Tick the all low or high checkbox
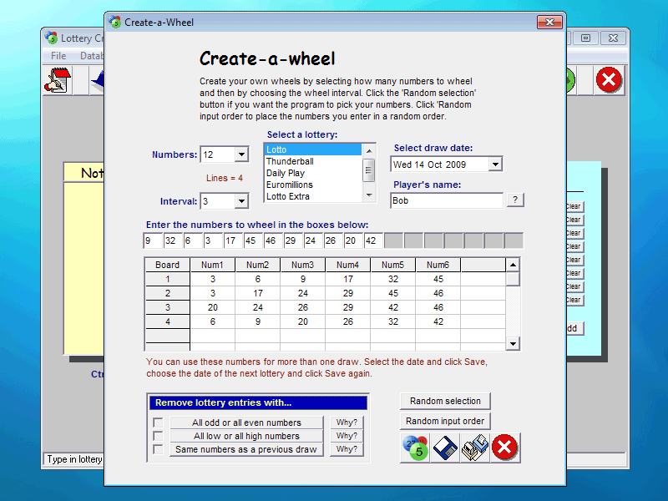668x501 pixels. coord(157,436)
